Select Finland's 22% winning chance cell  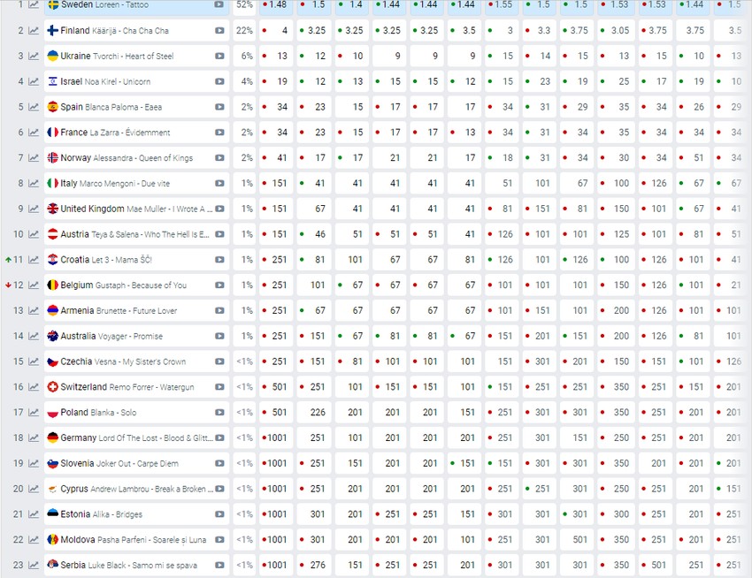tap(244, 31)
